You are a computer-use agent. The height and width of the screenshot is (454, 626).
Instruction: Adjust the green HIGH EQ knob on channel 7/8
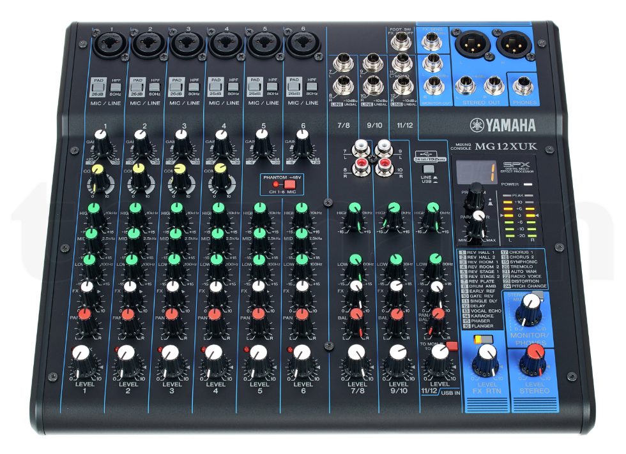[x=355, y=216]
